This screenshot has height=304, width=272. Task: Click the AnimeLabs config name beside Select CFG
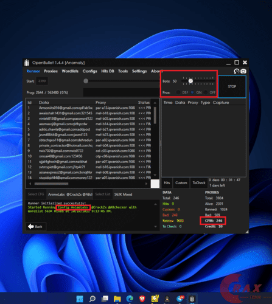70,195
